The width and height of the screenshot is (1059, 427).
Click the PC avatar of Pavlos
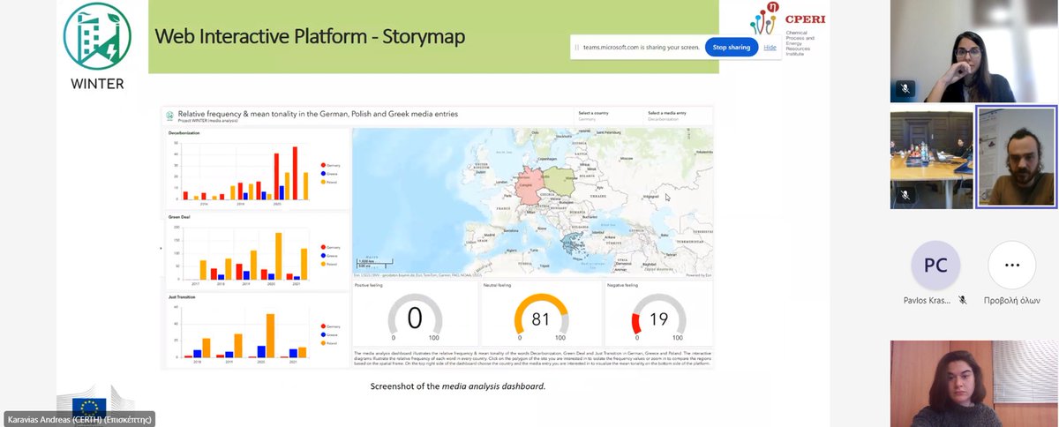[935, 265]
